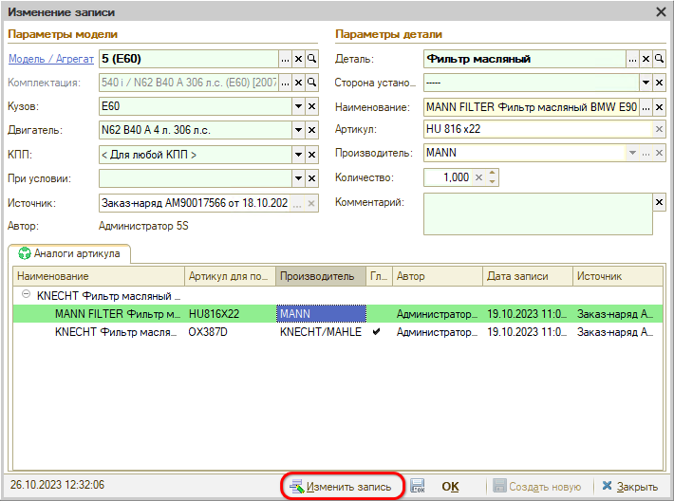This screenshot has height=501, width=674.
Task: Open magnifier lookup for Деталь field
Action: [659, 59]
